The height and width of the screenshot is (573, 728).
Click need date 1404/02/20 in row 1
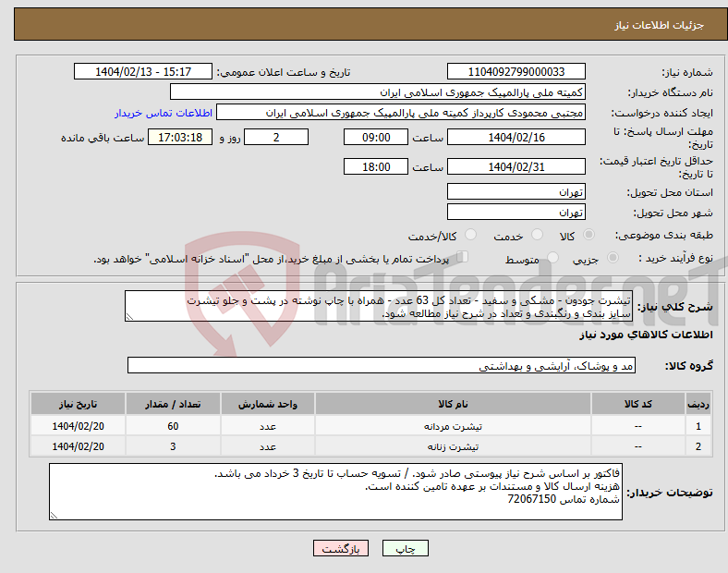[x=78, y=426]
